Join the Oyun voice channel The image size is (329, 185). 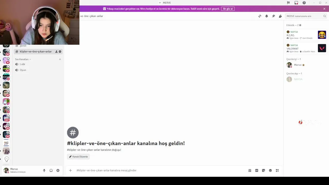(38, 70)
